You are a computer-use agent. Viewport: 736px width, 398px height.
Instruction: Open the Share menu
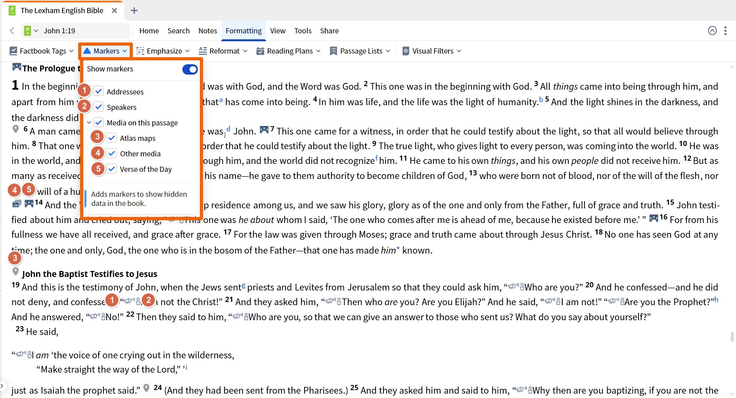[329, 31]
